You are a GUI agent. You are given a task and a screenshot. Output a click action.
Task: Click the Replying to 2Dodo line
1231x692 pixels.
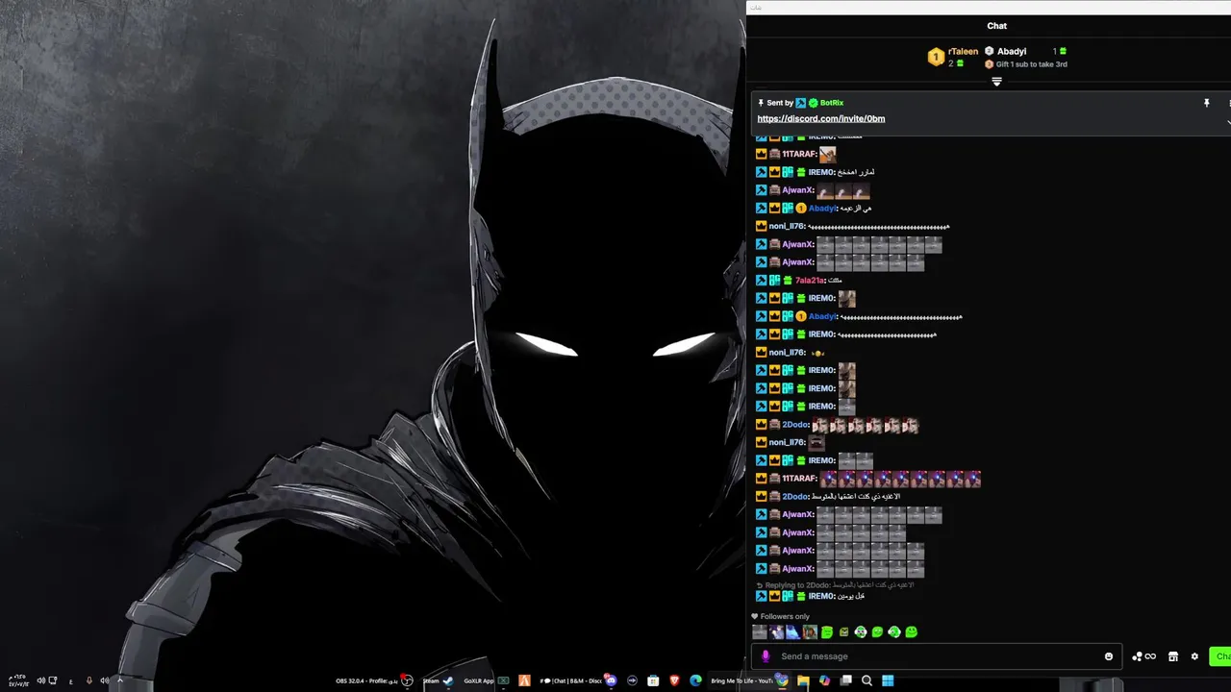[835, 584]
